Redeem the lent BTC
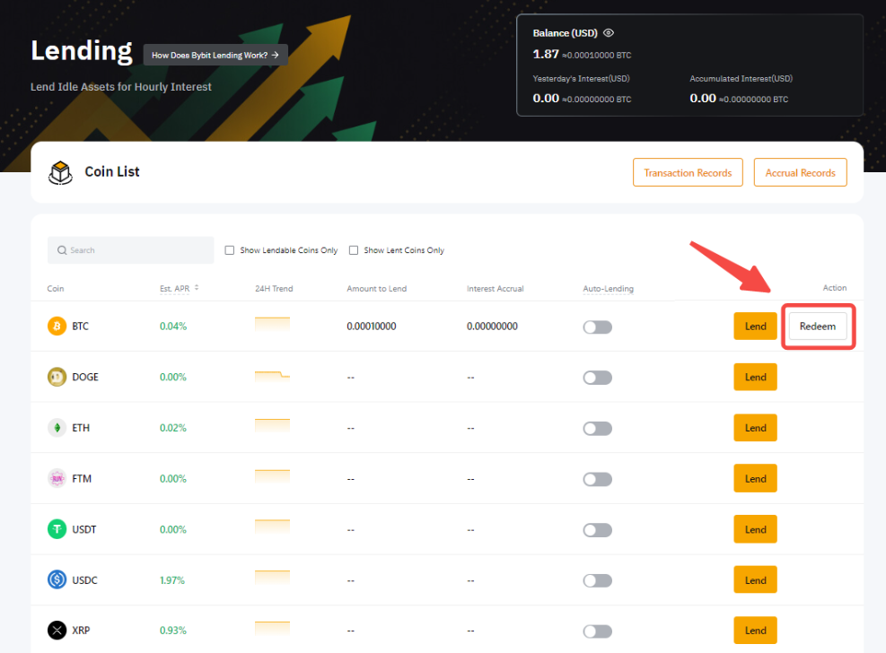This screenshot has height=653, width=886. click(817, 326)
